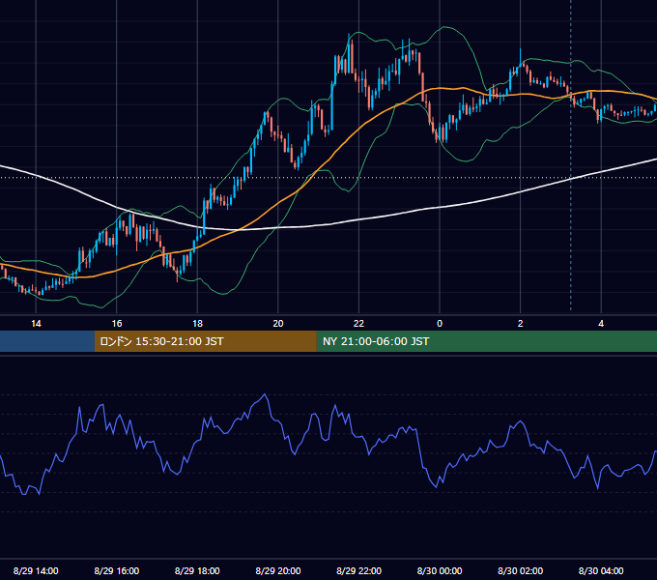Image resolution: width=657 pixels, height=580 pixels.
Task: Click the vertical dotted crosshair line after hour 2
Action: [571, 155]
